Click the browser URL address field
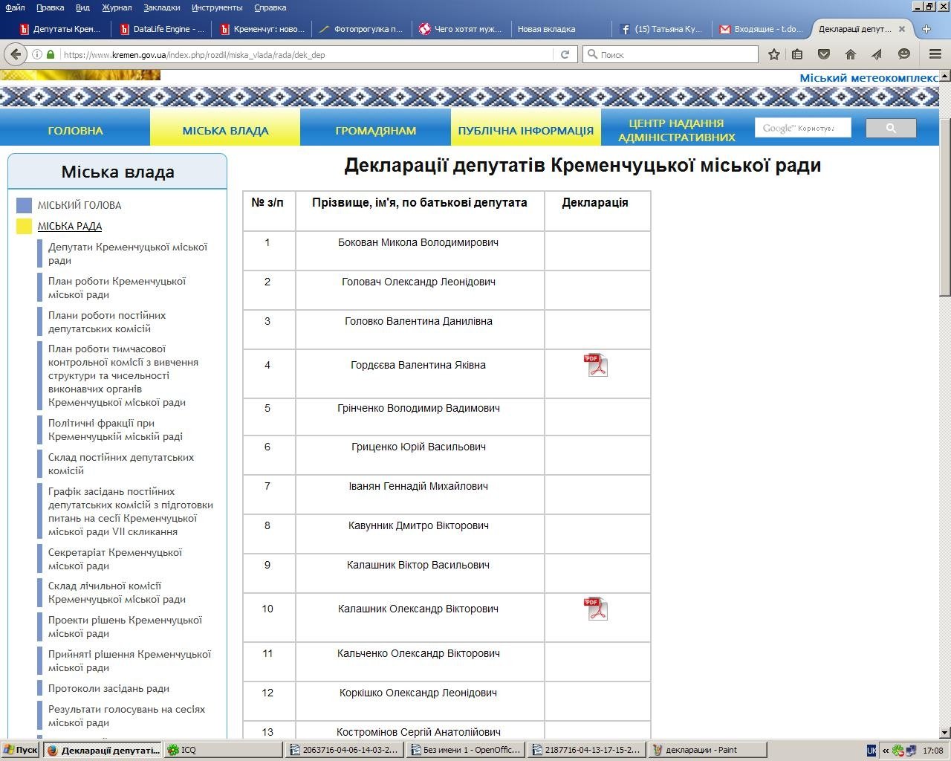This screenshot has height=761, width=951. [x=306, y=54]
